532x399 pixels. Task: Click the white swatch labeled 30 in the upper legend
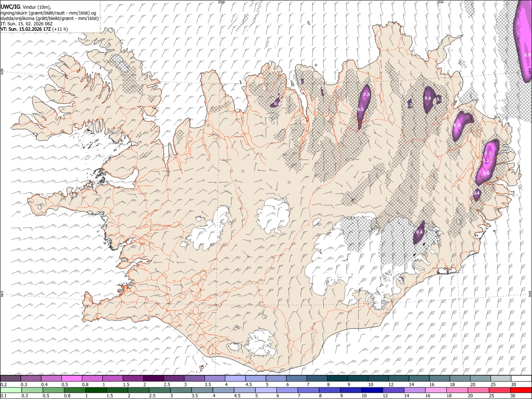point(521,379)
